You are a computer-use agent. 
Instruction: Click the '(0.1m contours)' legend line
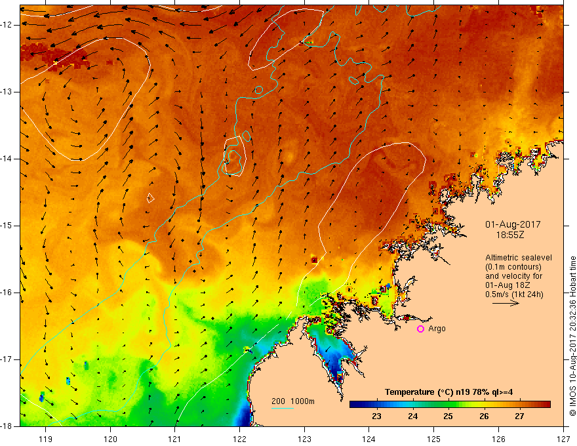513,267
